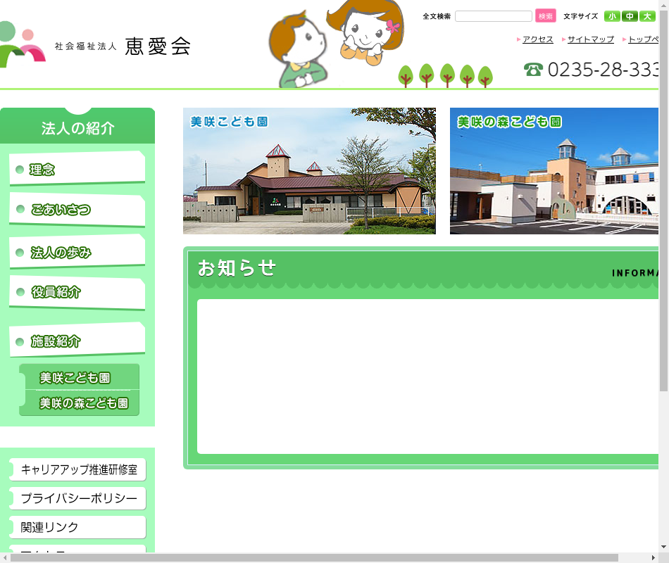Click the 恵愛会 logo icon
This screenshot has width=669, height=563.
coord(23,45)
